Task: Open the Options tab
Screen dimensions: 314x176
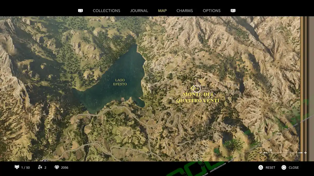Action: coord(212,11)
